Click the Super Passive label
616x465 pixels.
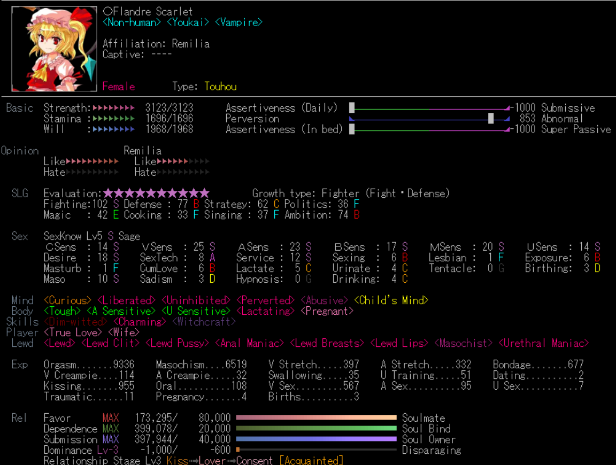tap(576, 129)
